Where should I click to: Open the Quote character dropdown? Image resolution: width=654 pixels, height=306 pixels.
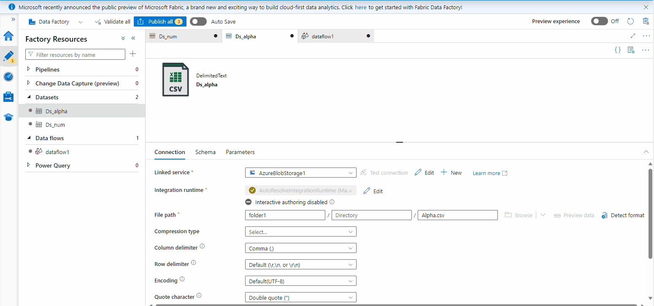(301, 297)
